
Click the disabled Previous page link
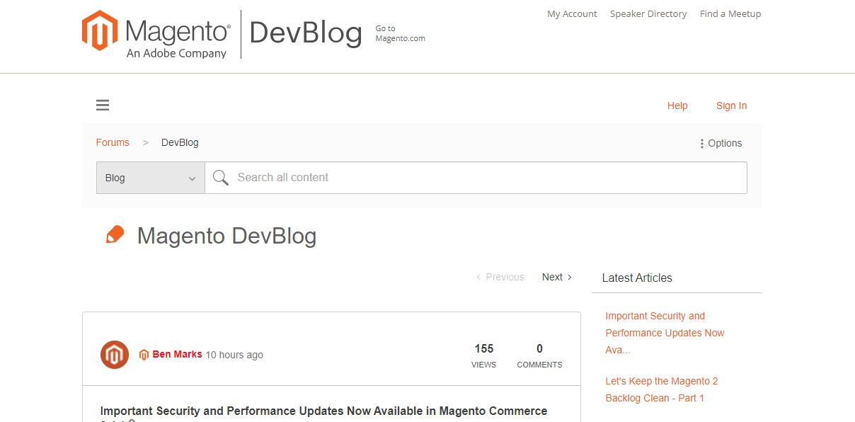pos(500,277)
